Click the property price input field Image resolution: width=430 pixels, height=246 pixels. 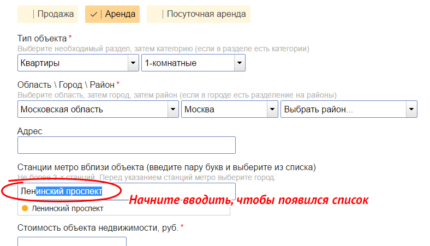(72, 242)
